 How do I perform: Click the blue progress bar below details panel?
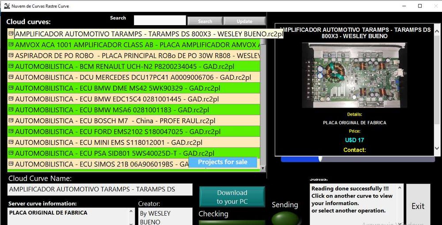pyautogui.click(x=358, y=159)
